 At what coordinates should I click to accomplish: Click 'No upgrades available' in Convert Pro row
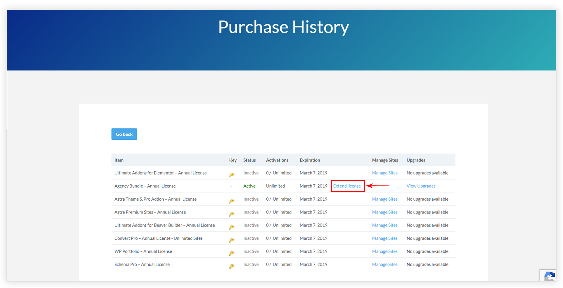point(427,238)
